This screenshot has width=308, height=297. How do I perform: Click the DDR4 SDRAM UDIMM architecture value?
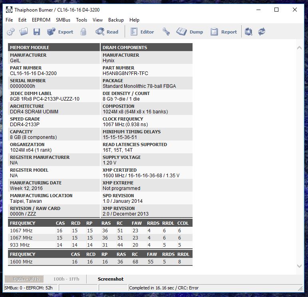point(34,111)
